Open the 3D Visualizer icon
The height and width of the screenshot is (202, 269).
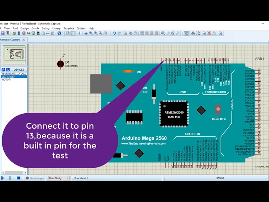29,33
